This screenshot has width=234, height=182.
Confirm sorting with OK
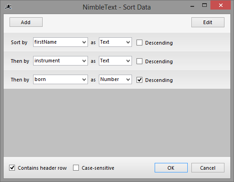click(x=171, y=168)
